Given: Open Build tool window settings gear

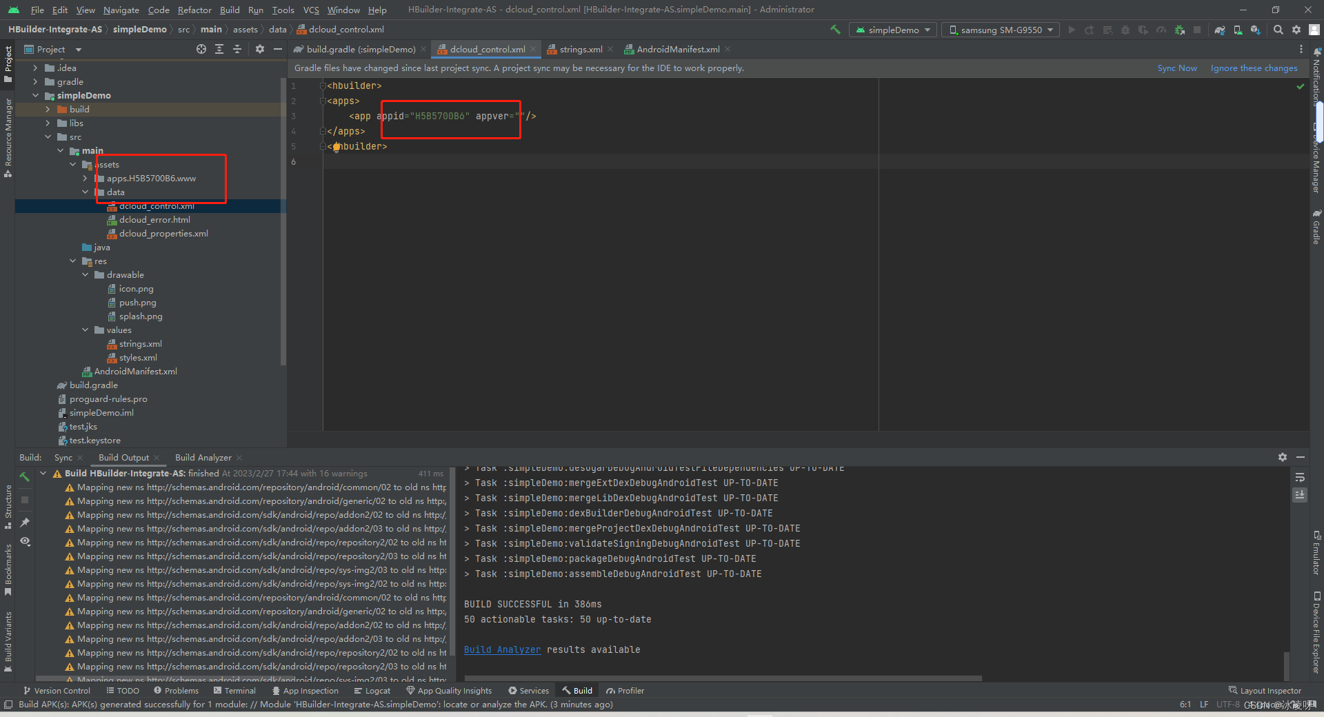Looking at the screenshot, I should point(1283,457).
